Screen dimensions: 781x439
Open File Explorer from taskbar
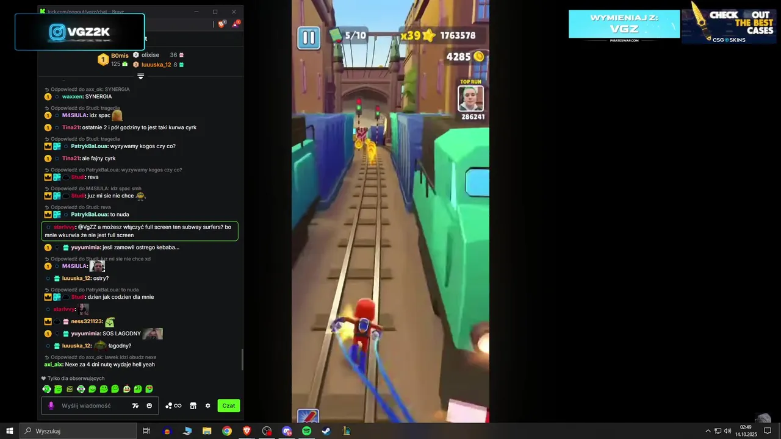[207, 431]
